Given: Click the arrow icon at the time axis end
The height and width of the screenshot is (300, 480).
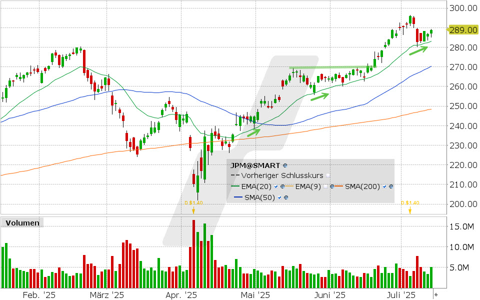Looking at the screenshot, I should tap(436, 294).
